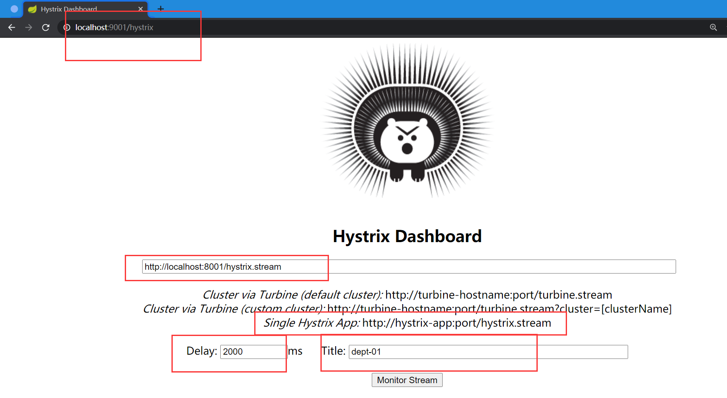Image resolution: width=727 pixels, height=398 pixels.
Task: Open a new tab with the plus button
Action: click(160, 8)
